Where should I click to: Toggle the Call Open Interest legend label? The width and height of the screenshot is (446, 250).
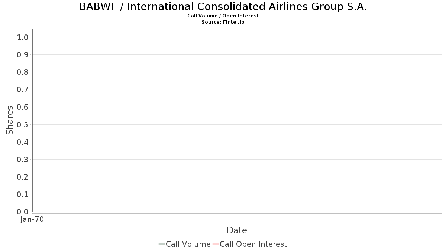coord(253,244)
